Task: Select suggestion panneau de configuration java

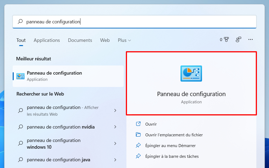Action: (x=68, y=160)
